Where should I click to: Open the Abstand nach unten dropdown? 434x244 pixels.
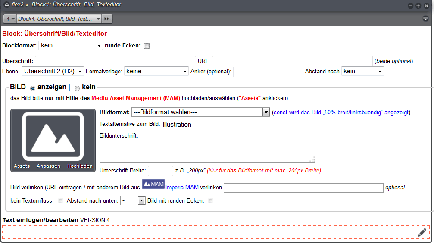tap(133, 200)
